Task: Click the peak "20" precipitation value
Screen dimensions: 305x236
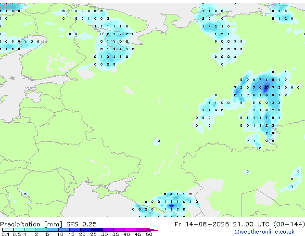Action: 267,87
